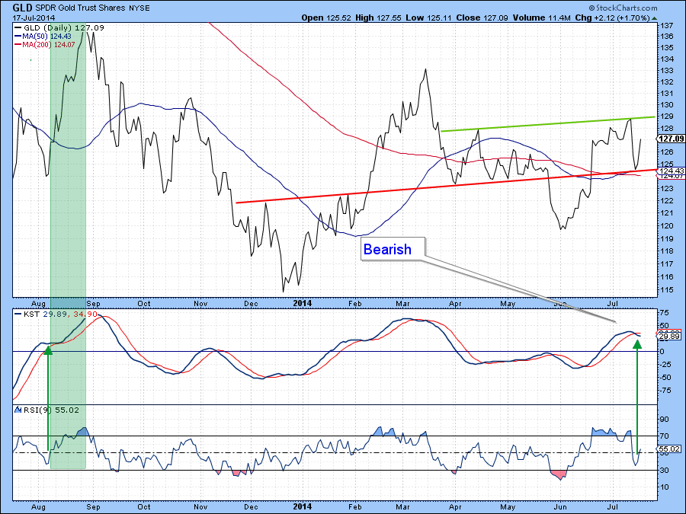Click the MA(50) 124.43 legend entry

[43, 37]
